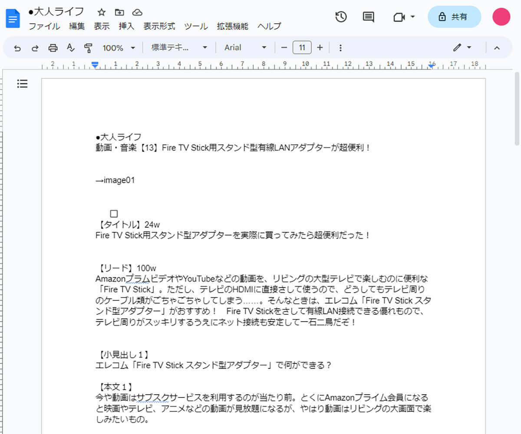
Task: Click the heading ending で何ができる？
Action: pyautogui.click(x=214, y=365)
